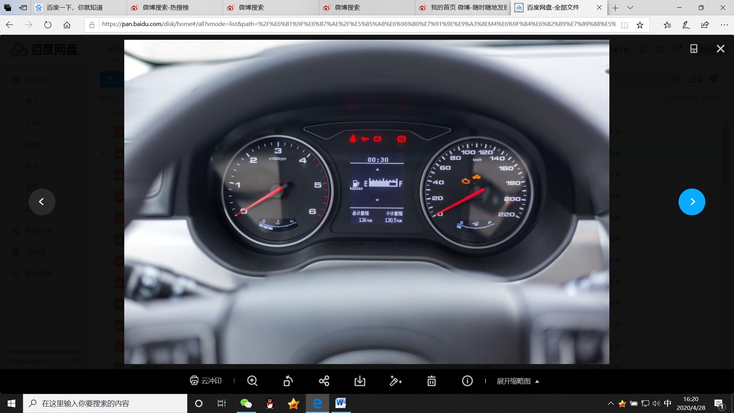
Task: Zoom in on the photo
Action: tap(252, 381)
